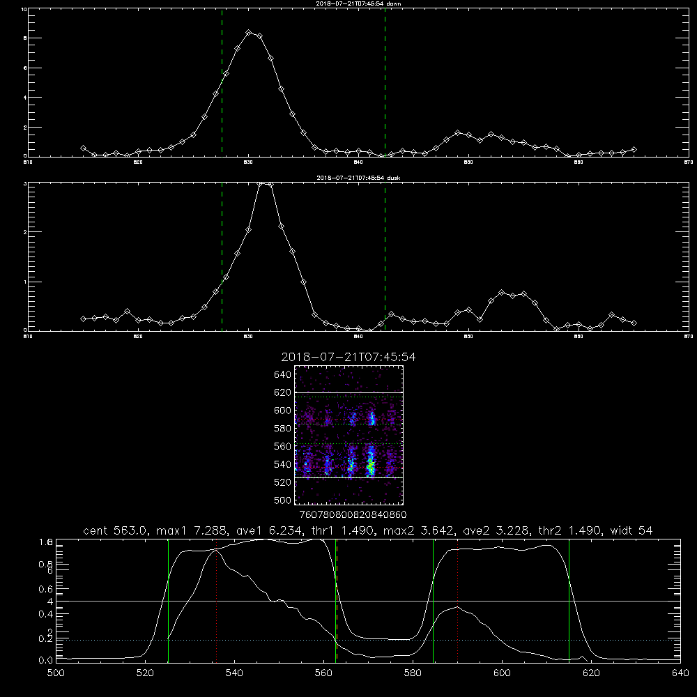Viewport: 697px width, 697px height.
Task: Click the x-axis label 580 in bottom plot
Action: [413, 673]
